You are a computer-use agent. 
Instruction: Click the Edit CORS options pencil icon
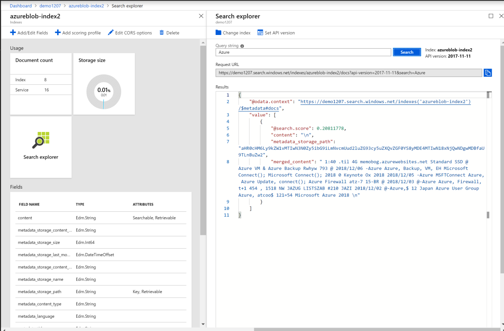[x=111, y=33]
